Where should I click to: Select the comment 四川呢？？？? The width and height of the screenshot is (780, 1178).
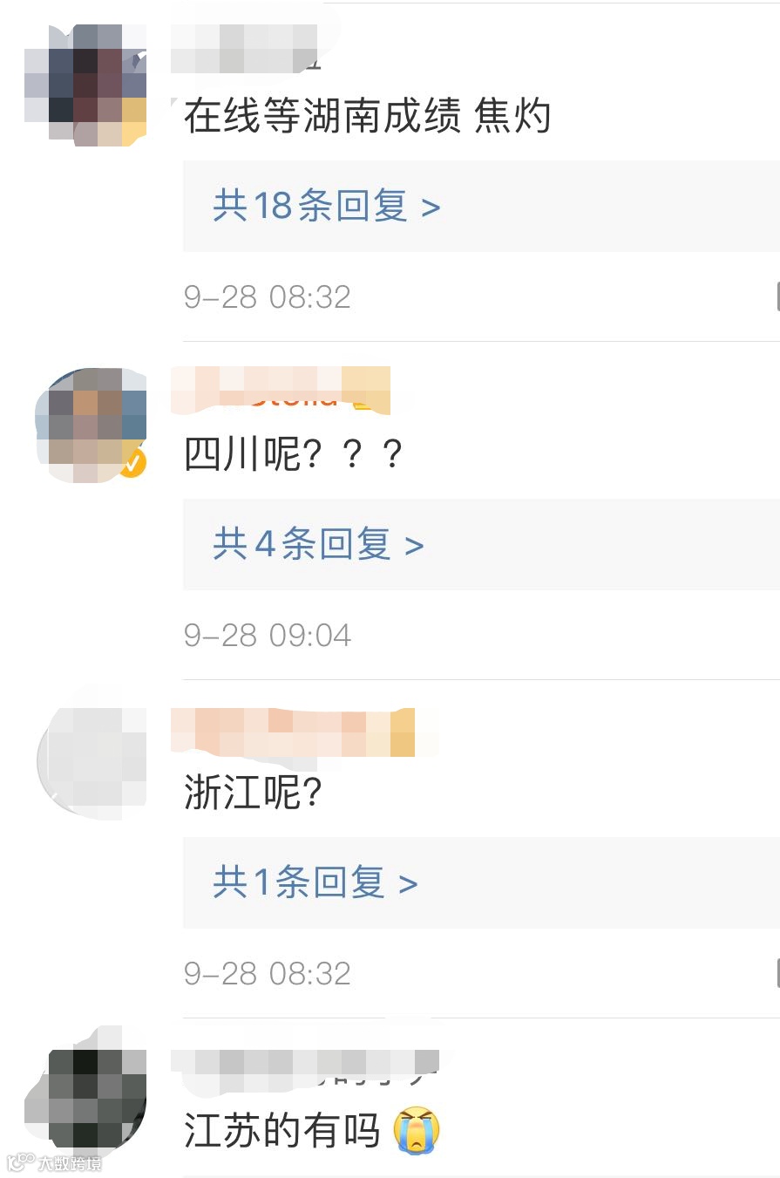[294, 454]
